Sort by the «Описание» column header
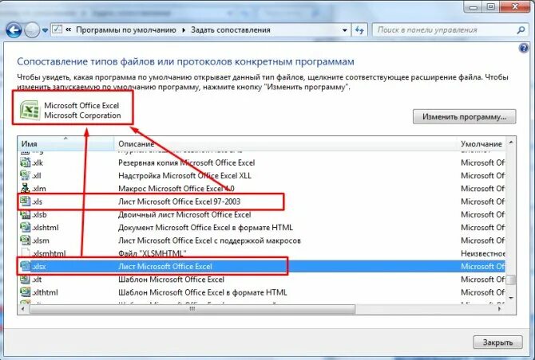535x360 pixels. click(285, 143)
